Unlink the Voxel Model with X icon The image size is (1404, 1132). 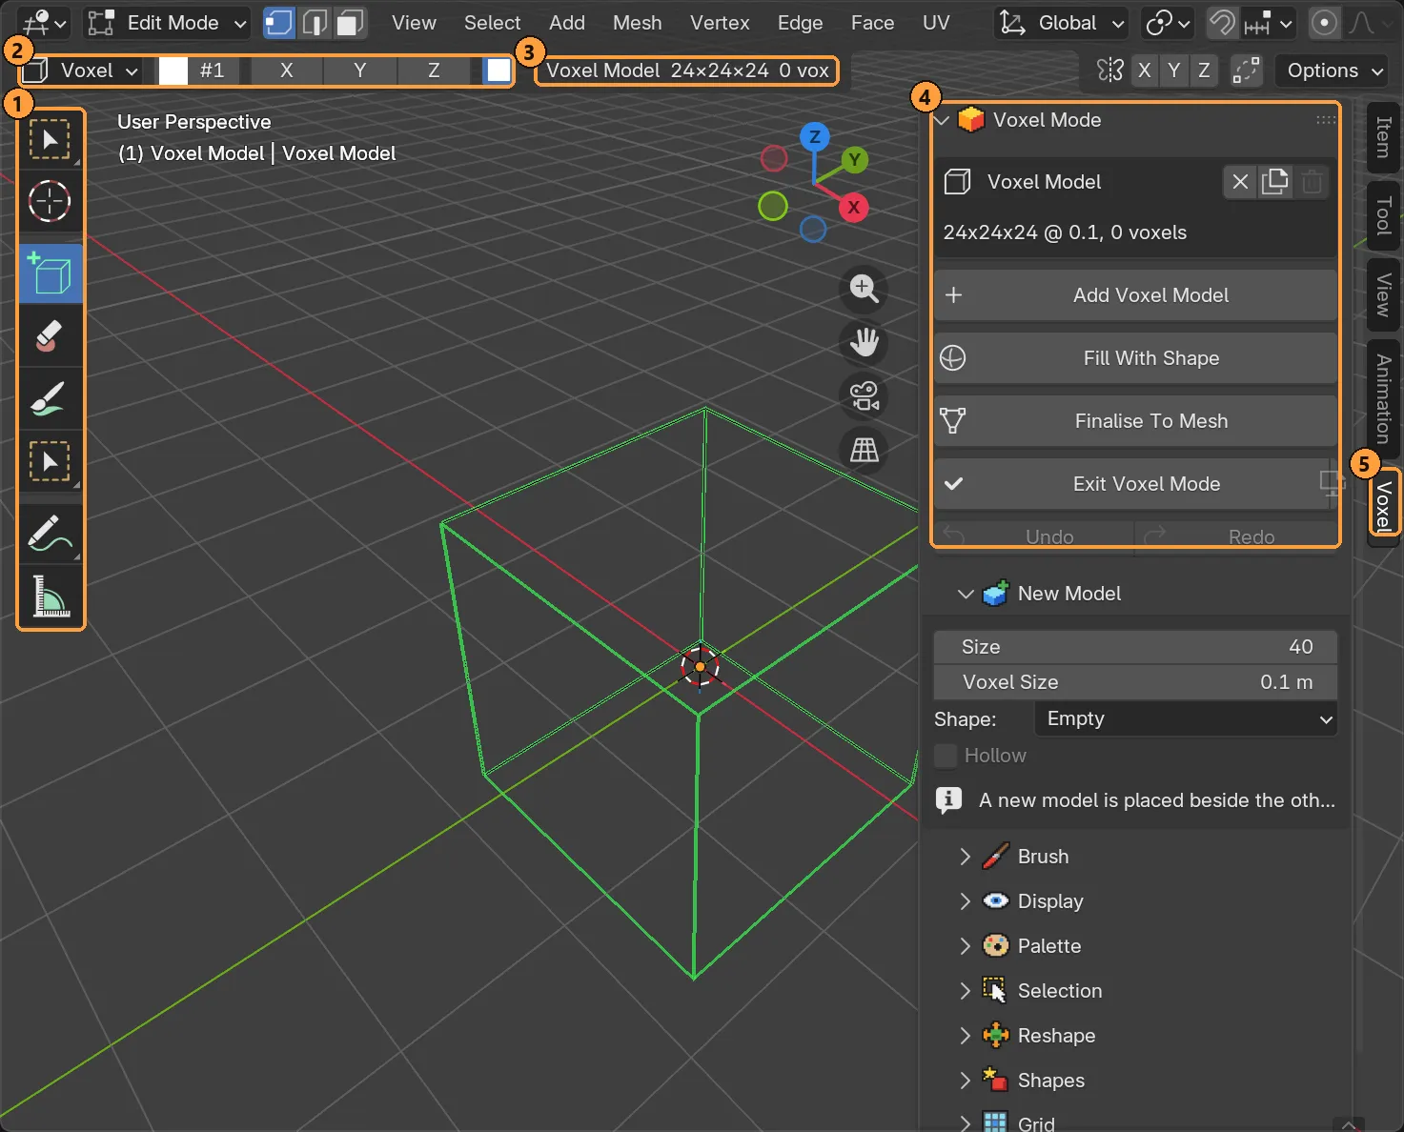pyautogui.click(x=1240, y=182)
